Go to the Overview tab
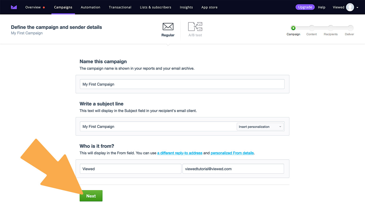365x213 pixels. point(33,7)
